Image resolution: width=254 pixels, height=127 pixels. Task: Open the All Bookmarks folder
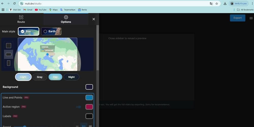pos(245,10)
